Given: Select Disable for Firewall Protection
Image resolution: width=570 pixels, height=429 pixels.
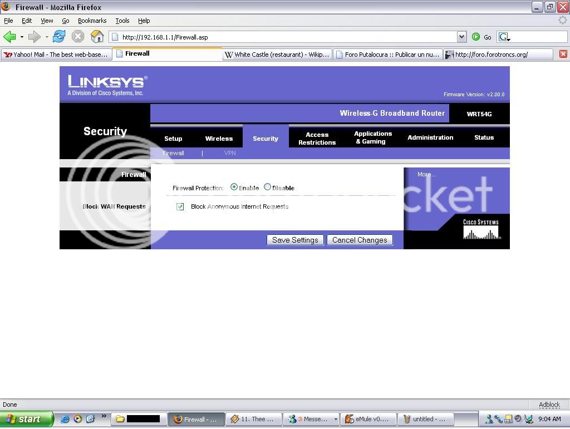Looking at the screenshot, I should (x=268, y=187).
